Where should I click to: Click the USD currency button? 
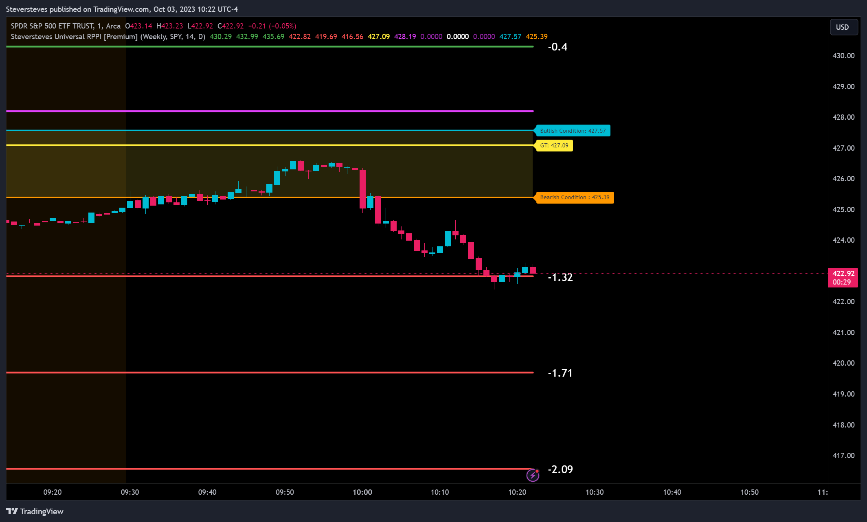pos(844,27)
